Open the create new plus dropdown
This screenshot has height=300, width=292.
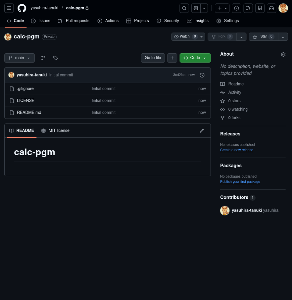tap(222, 8)
